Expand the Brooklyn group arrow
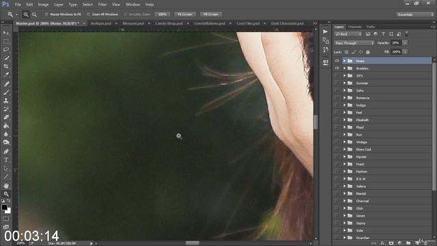The width and height of the screenshot is (437, 246). tap(344, 68)
